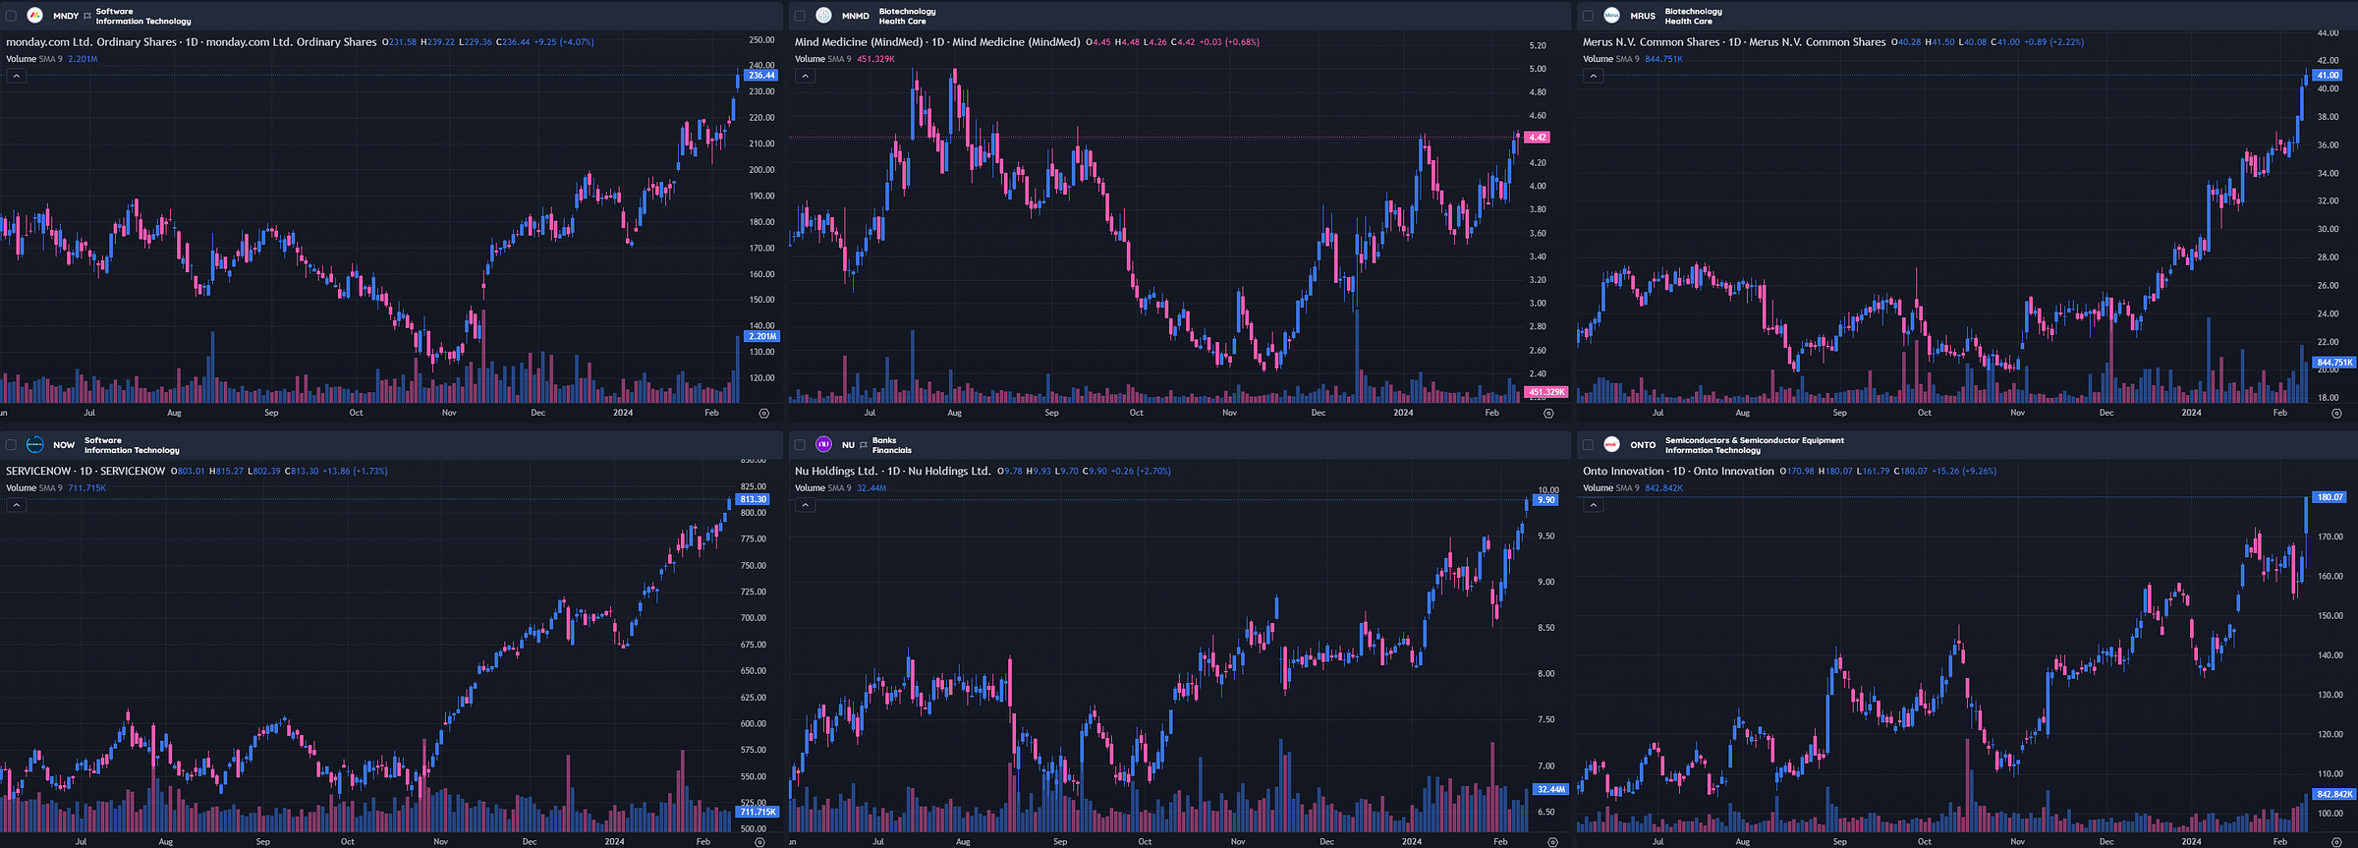Click the ONTO ticker symbol
This screenshot has height=848, width=2358.
point(1643,445)
